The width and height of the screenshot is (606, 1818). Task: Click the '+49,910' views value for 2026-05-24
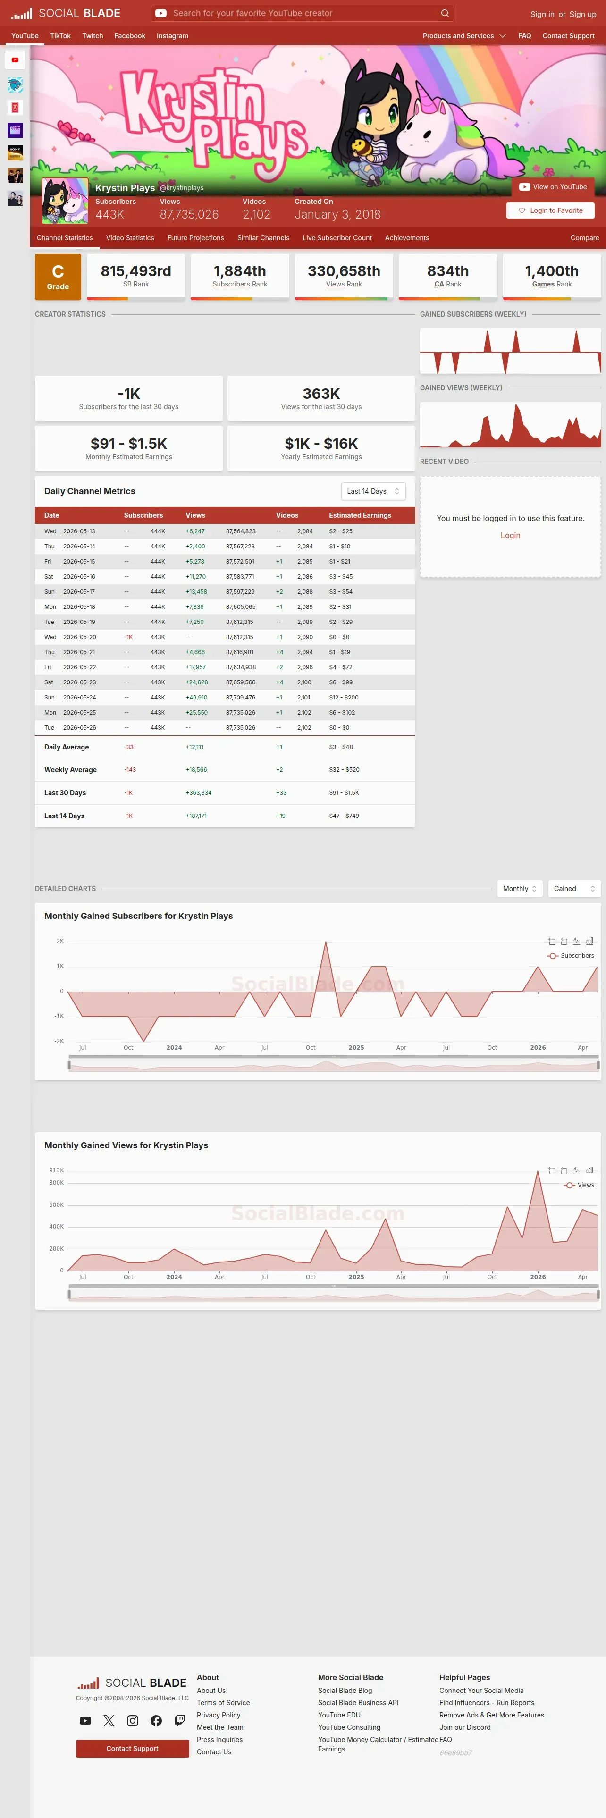(x=197, y=697)
